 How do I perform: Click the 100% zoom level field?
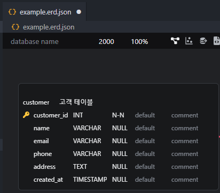[139, 42]
